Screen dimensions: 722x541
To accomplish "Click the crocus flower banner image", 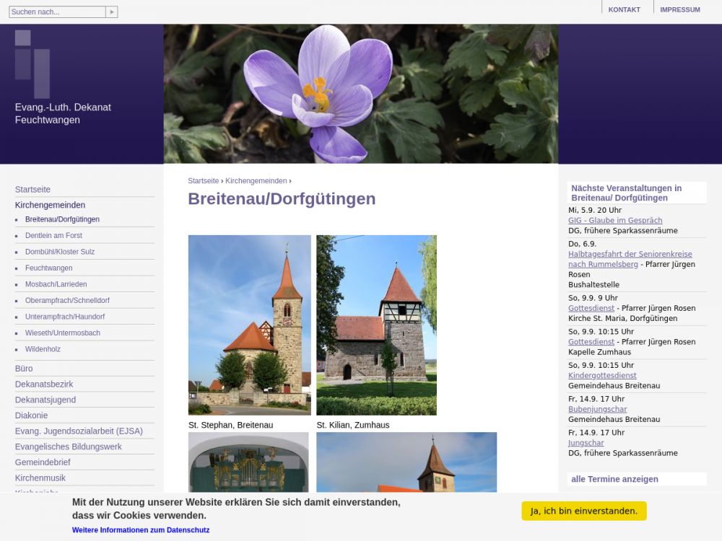I will (x=360, y=94).
